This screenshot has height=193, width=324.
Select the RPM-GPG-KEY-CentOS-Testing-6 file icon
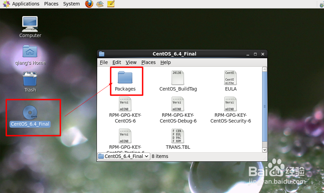click(125, 136)
